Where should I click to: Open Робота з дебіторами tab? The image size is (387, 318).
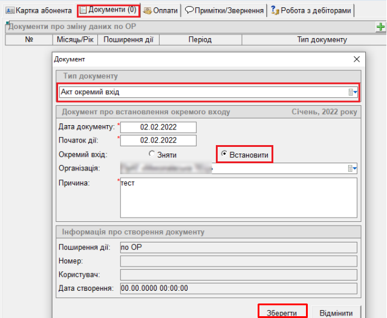pyautogui.click(x=311, y=10)
